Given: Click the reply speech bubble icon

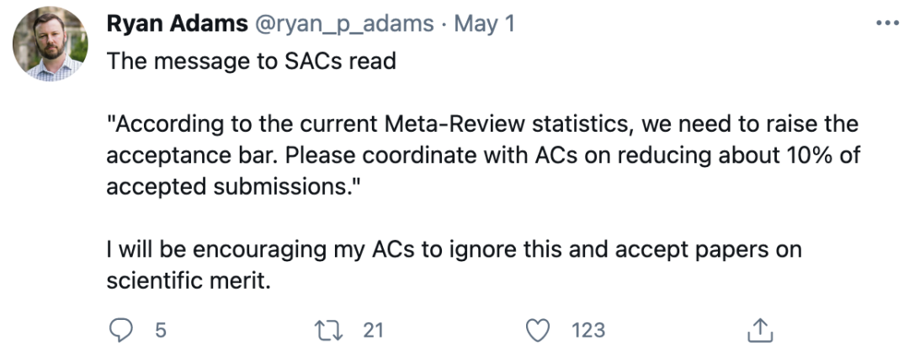Looking at the screenshot, I should pyautogui.click(x=121, y=330).
